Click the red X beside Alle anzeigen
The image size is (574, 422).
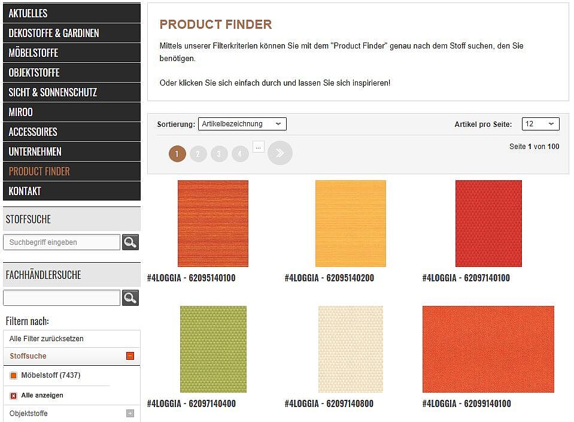pos(13,396)
